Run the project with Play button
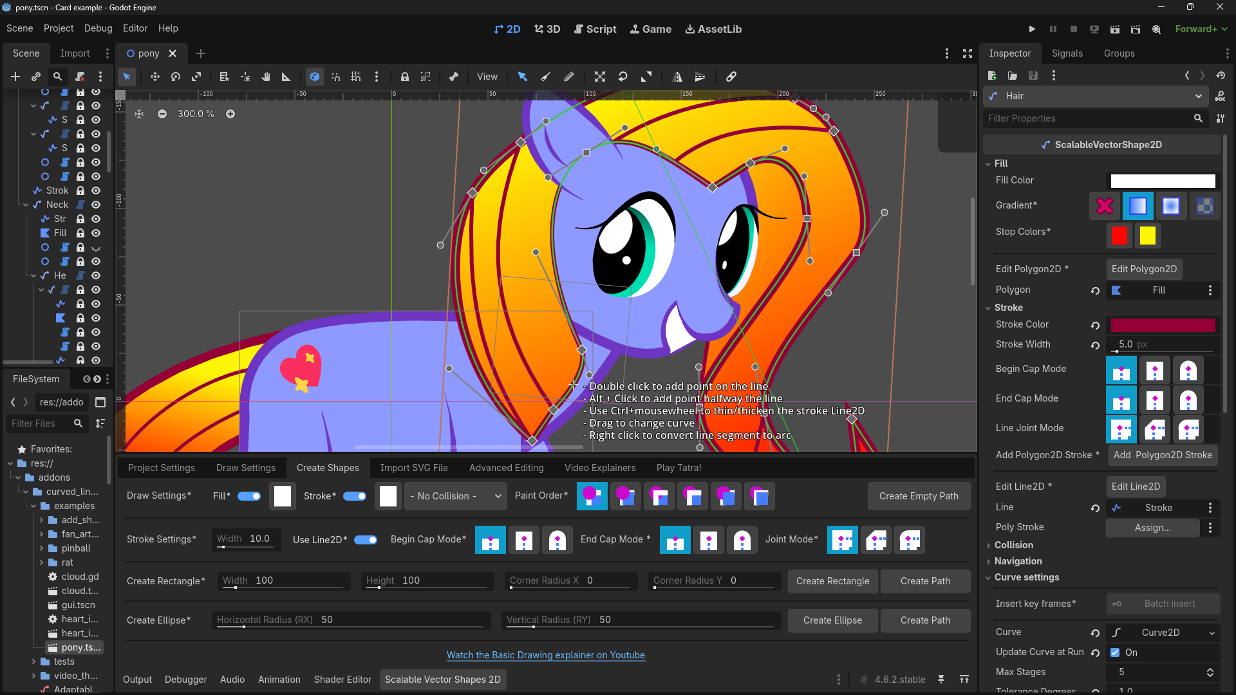 [1032, 29]
